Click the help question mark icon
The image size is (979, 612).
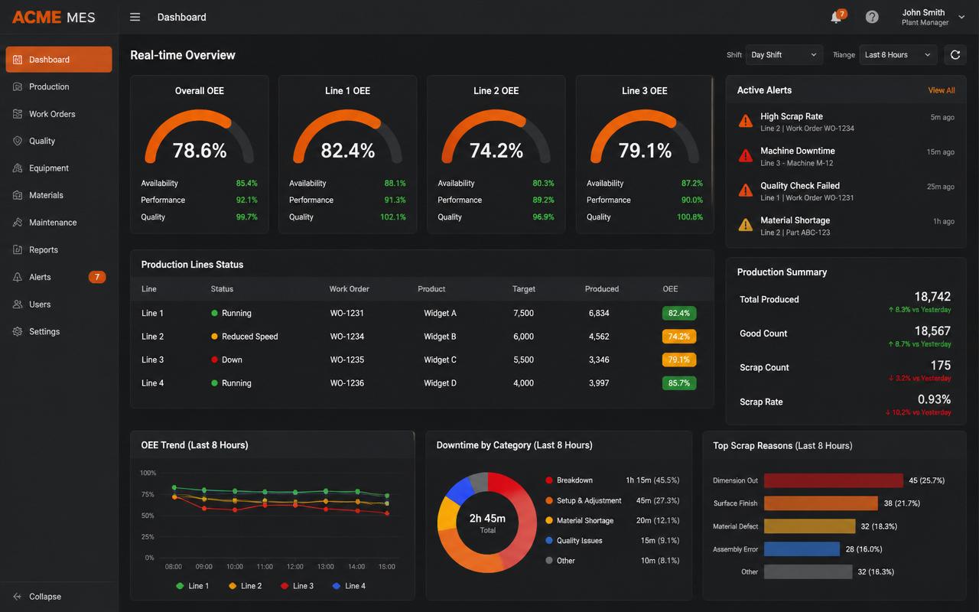click(872, 17)
